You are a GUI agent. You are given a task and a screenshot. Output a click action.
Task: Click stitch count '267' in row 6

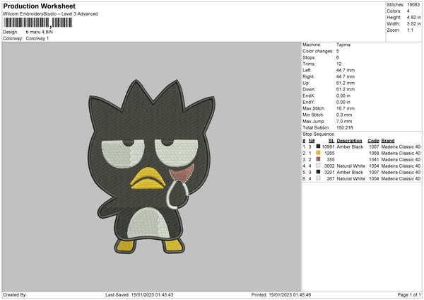331,179
